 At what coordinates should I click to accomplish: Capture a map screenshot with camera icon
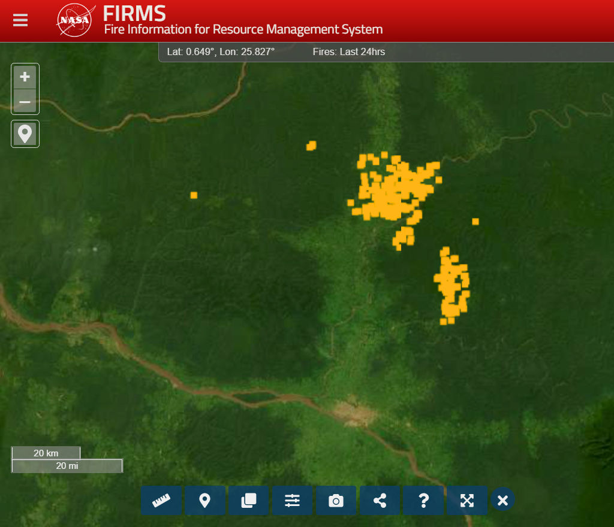(x=336, y=500)
